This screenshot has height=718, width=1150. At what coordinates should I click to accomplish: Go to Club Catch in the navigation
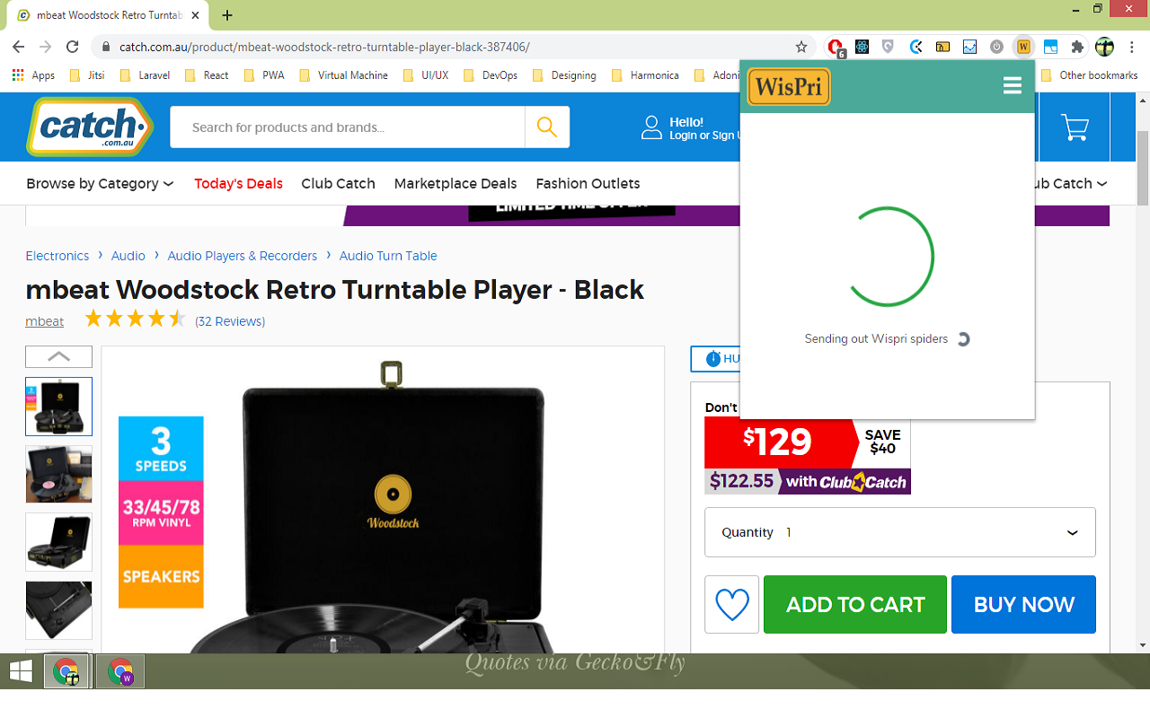point(338,183)
